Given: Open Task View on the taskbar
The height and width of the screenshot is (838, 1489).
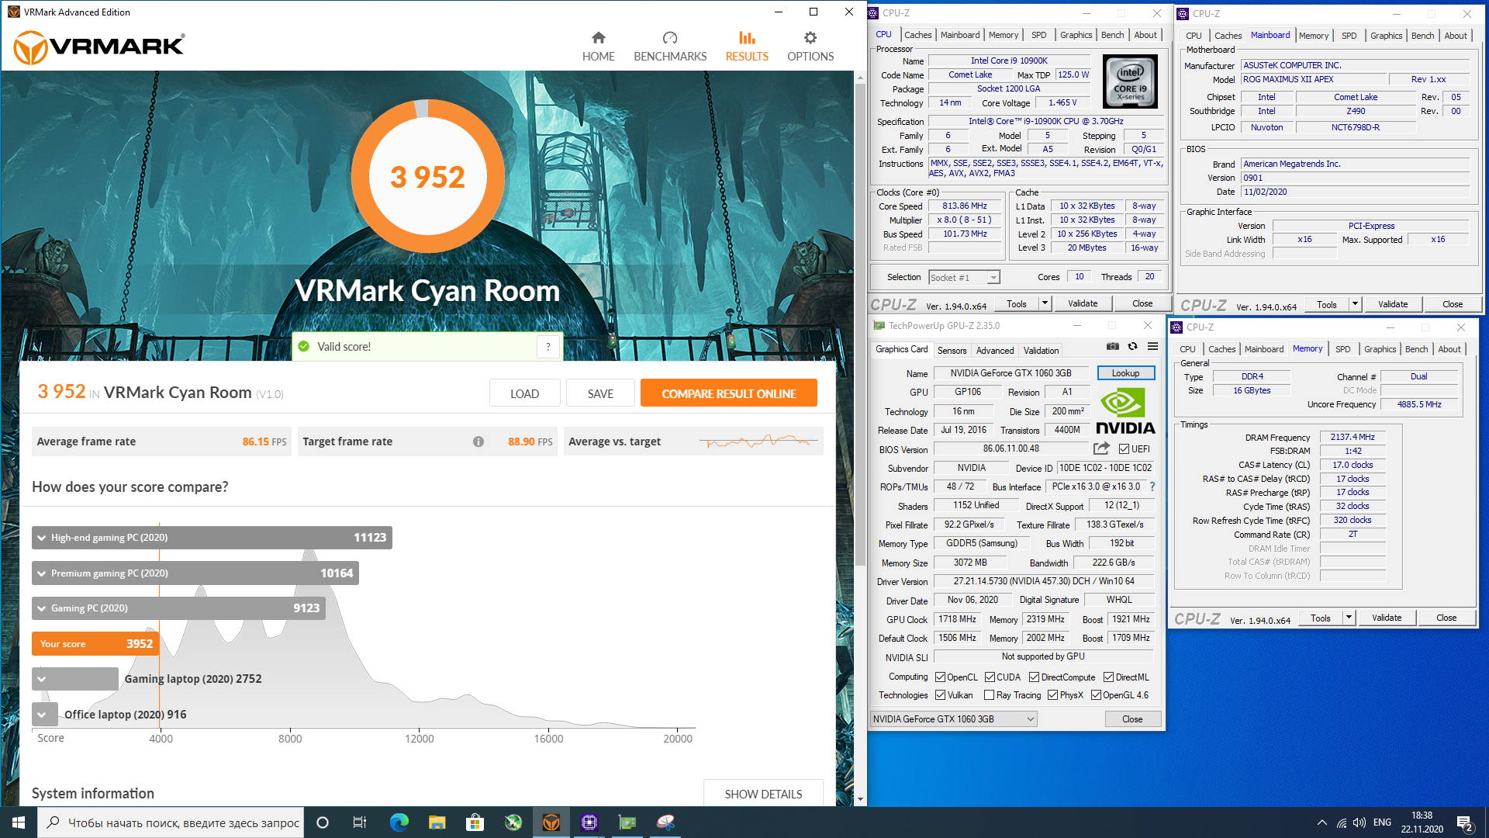Looking at the screenshot, I should coord(360,822).
